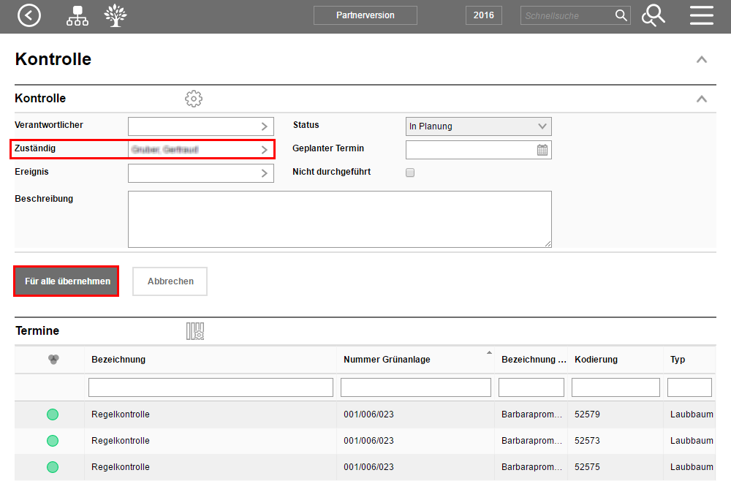731x481 pixels.
Task: Sort by Nummer Grünanlage column header
Action: 387,359
